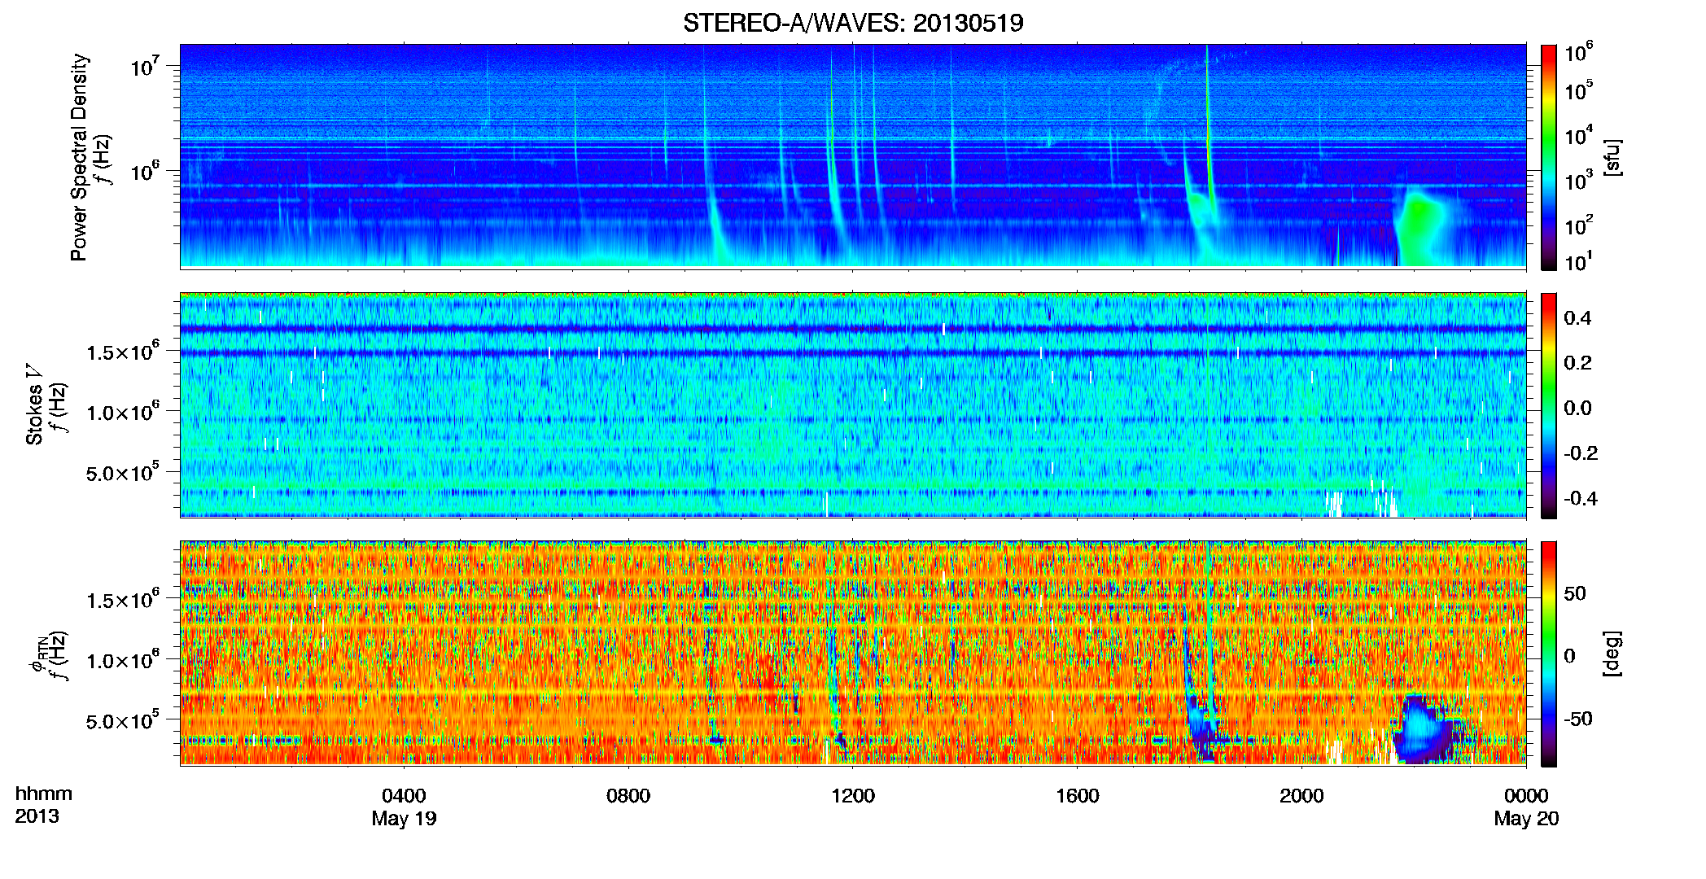This screenshot has height=879, width=1706.
Task: Click the blue blob near 2200 in bottom panel
Action: pyautogui.click(x=1424, y=728)
